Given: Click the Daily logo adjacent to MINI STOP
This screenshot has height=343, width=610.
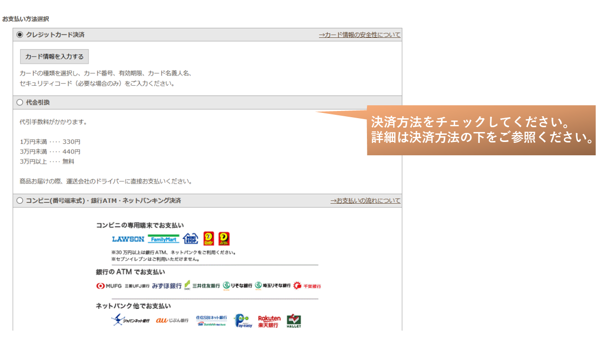Looking at the screenshot, I should (x=208, y=239).
